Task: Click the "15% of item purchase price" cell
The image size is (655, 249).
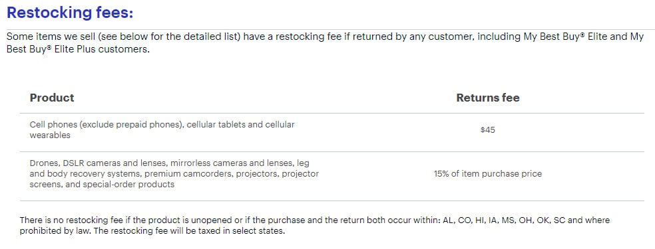Action: point(487,174)
